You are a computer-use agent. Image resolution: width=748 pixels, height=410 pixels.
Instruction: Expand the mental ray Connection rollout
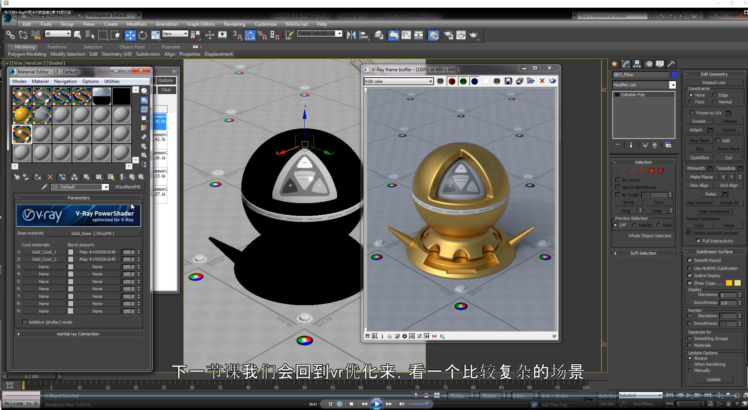[x=78, y=334]
